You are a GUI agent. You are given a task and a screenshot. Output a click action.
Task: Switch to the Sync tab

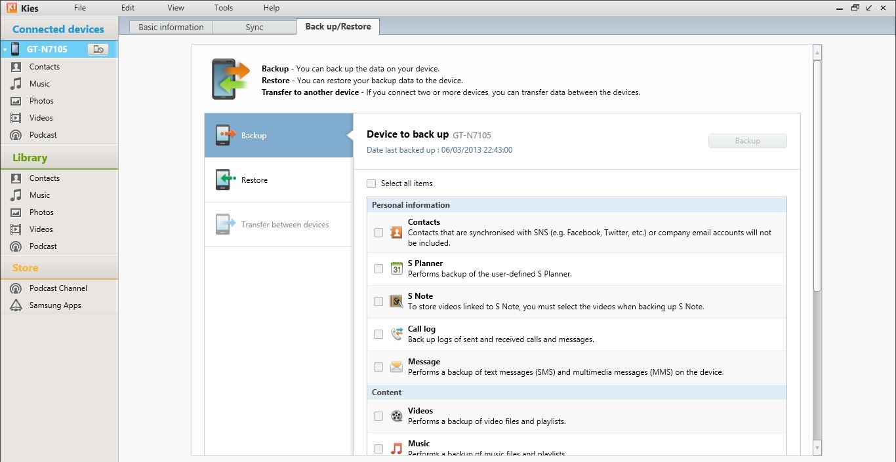pos(255,27)
